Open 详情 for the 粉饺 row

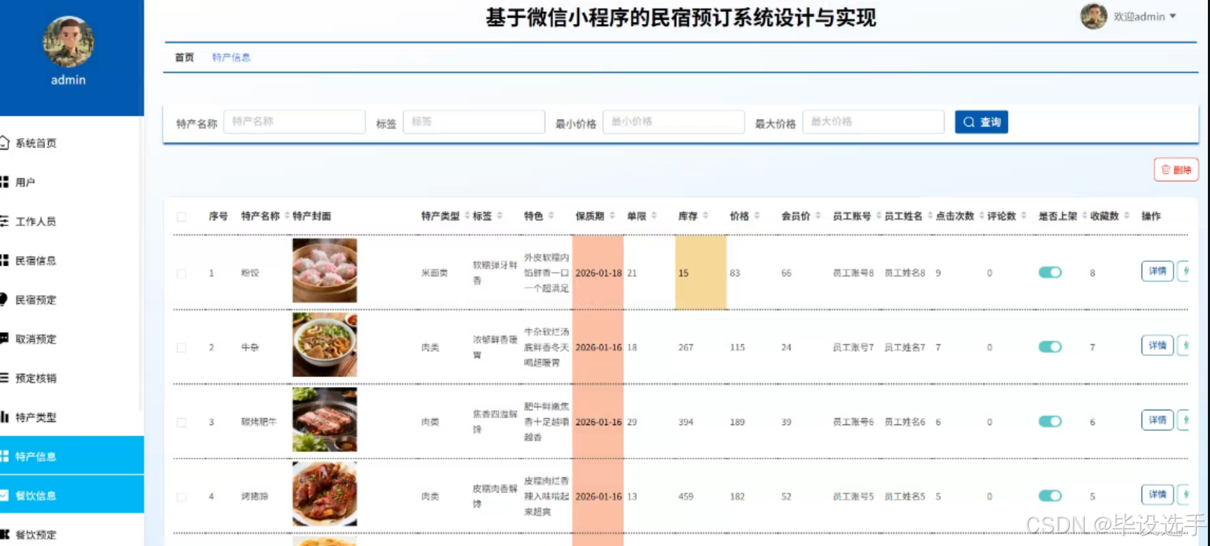pyautogui.click(x=1157, y=271)
